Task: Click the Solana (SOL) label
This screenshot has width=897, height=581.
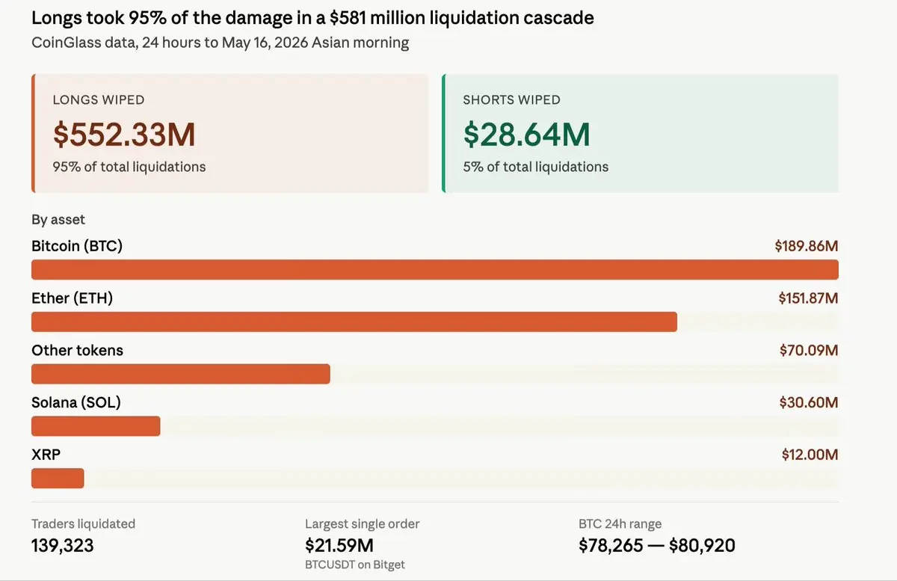Action: click(x=76, y=403)
